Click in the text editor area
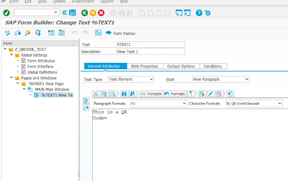 [190, 145]
